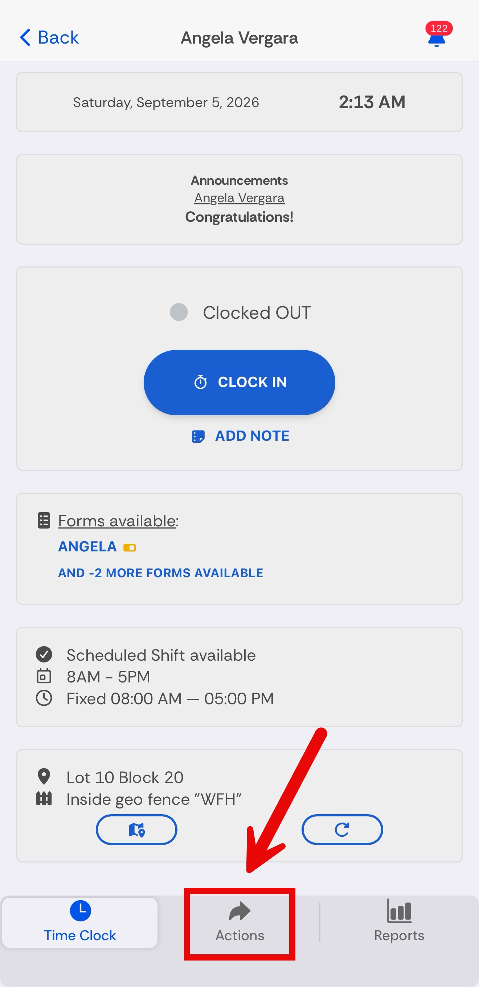Viewport: 479px width, 987px height.
Task: Open notifications bell with 122 badge
Action: pos(438,34)
